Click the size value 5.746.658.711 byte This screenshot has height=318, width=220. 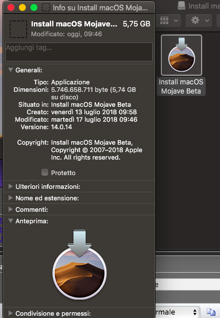click(80, 90)
